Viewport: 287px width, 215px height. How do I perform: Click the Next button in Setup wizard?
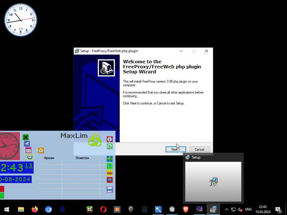click(176, 149)
